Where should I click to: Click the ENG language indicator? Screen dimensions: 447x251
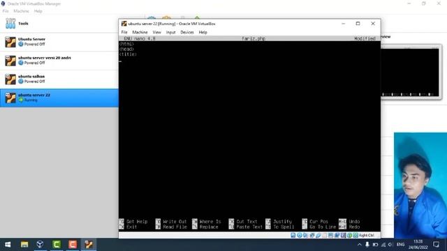tap(400, 245)
